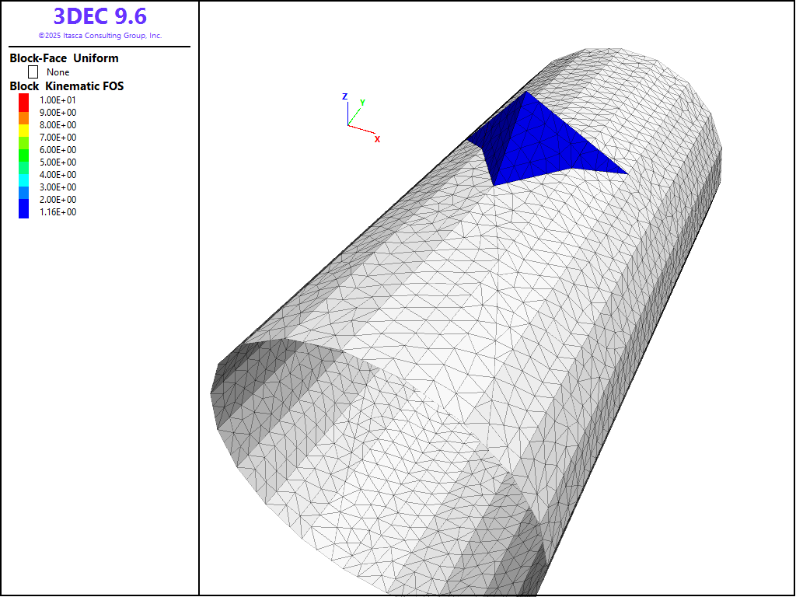
Task: Click the 3.00E+00 legend value
Action: click(x=58, y=187)
